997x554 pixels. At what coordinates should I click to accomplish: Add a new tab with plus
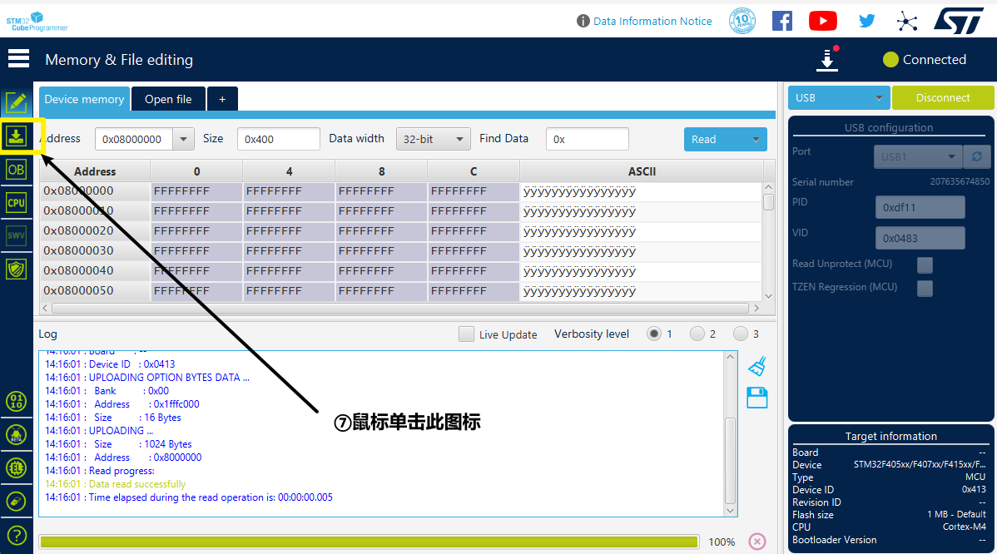coord(222,99)
